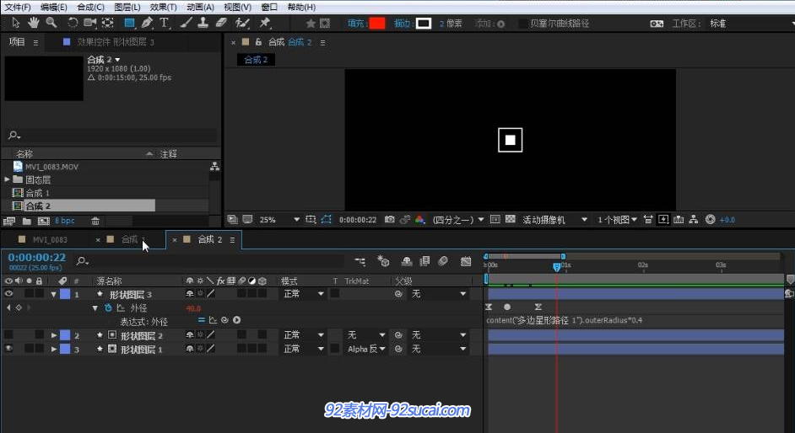This screenshot has height=433, width=795.
Task: Click the snapshot camera icon in viewer
Action: pos(389,219)
